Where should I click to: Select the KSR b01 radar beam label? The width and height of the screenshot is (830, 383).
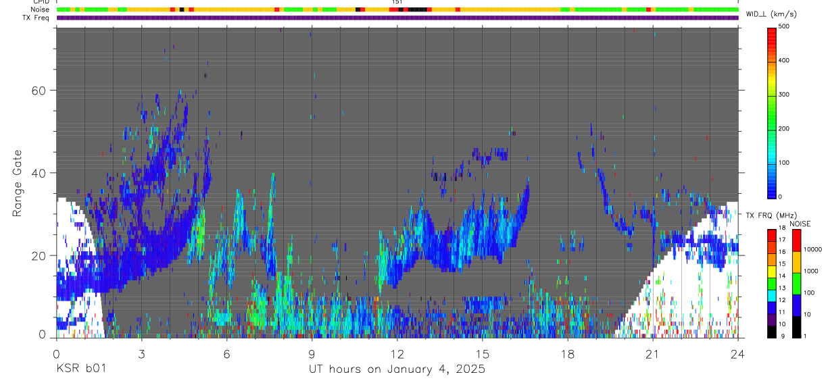[x=80, y=369]
